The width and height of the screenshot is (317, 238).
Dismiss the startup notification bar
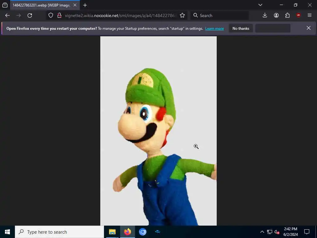(x=309, y=28)
